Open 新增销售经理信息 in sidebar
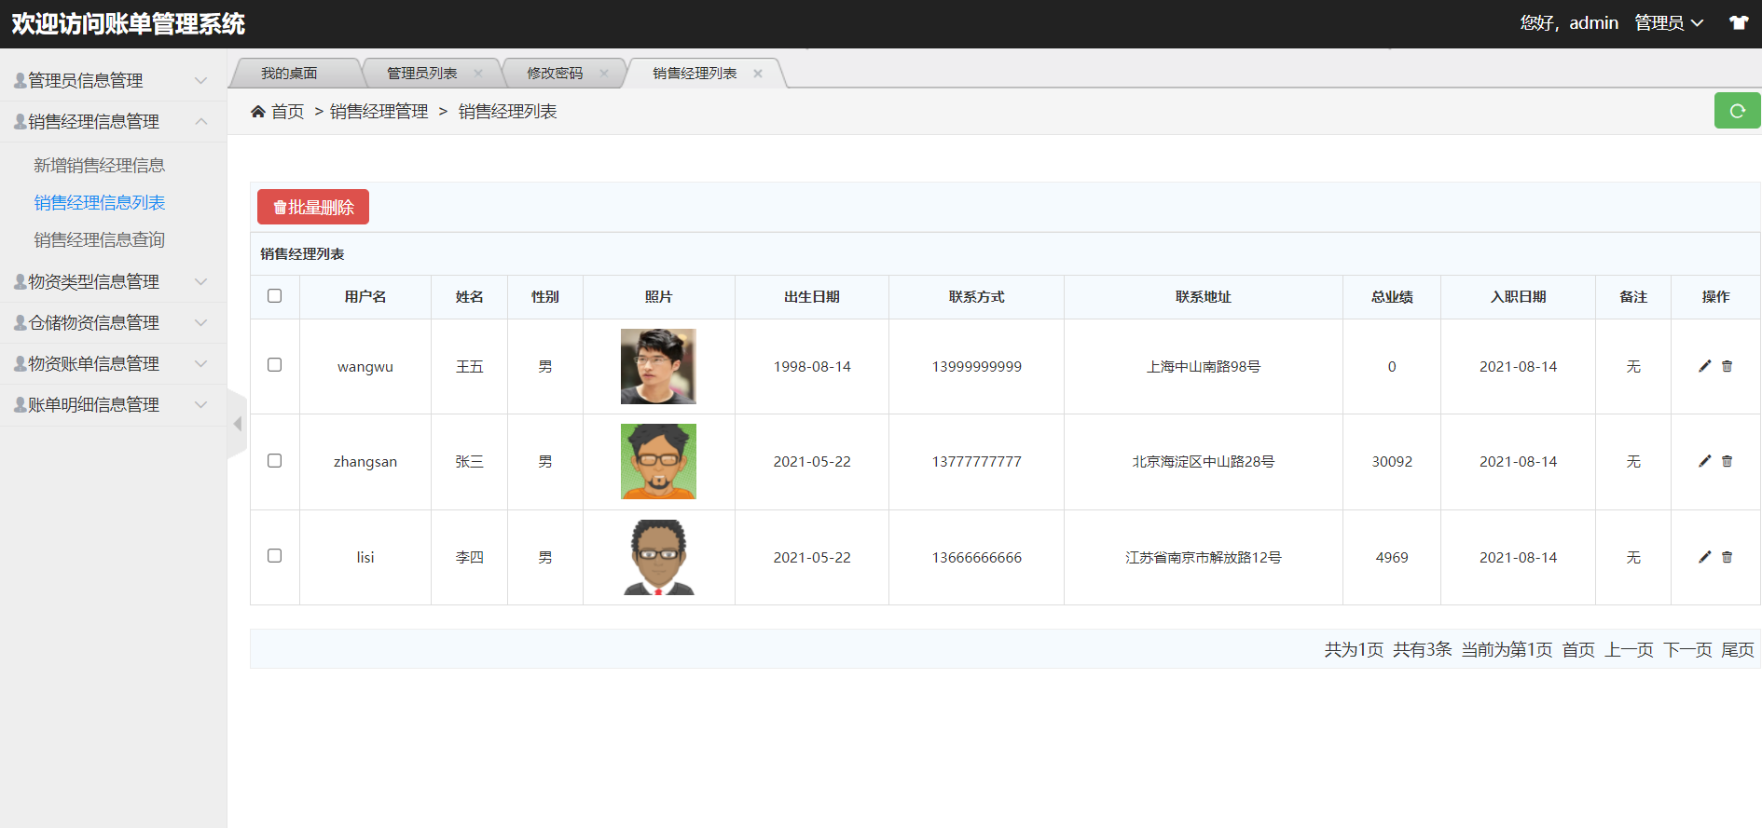This screenshot has width=1762, height=828. pyautogui.click(x=100, y=165)
